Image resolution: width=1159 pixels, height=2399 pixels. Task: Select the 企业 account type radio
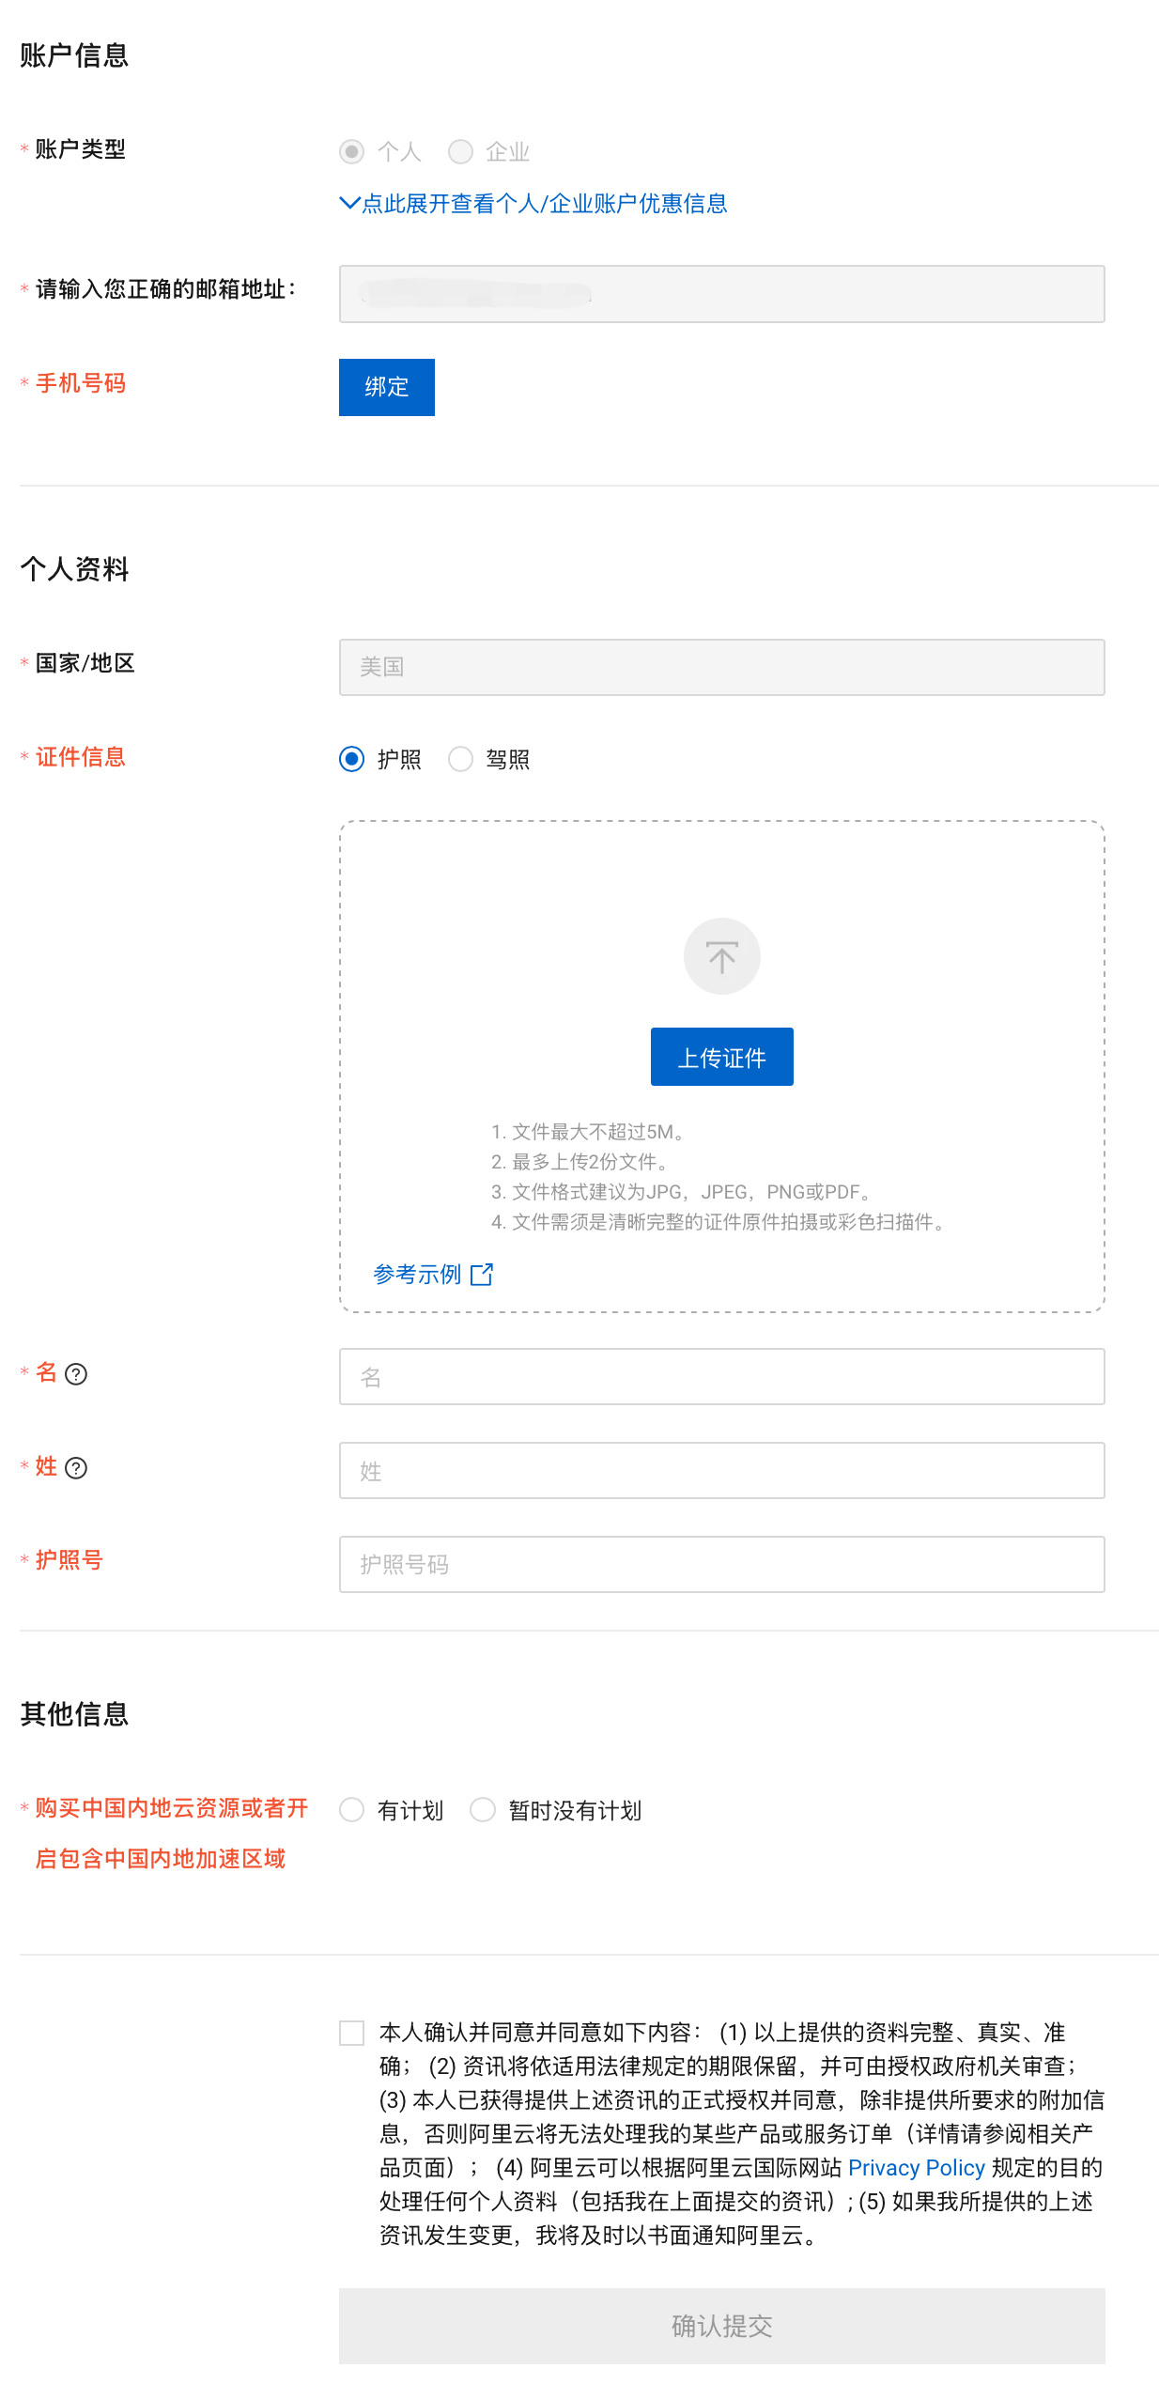[460, 151]
